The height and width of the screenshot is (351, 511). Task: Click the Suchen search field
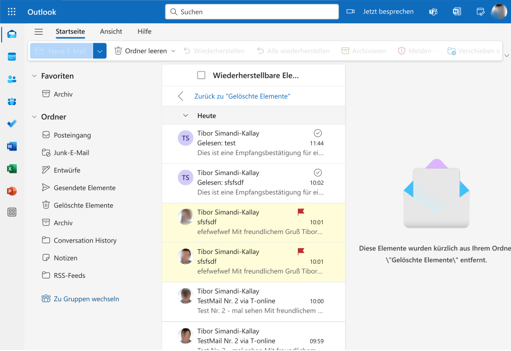click(x=252, y=11)
